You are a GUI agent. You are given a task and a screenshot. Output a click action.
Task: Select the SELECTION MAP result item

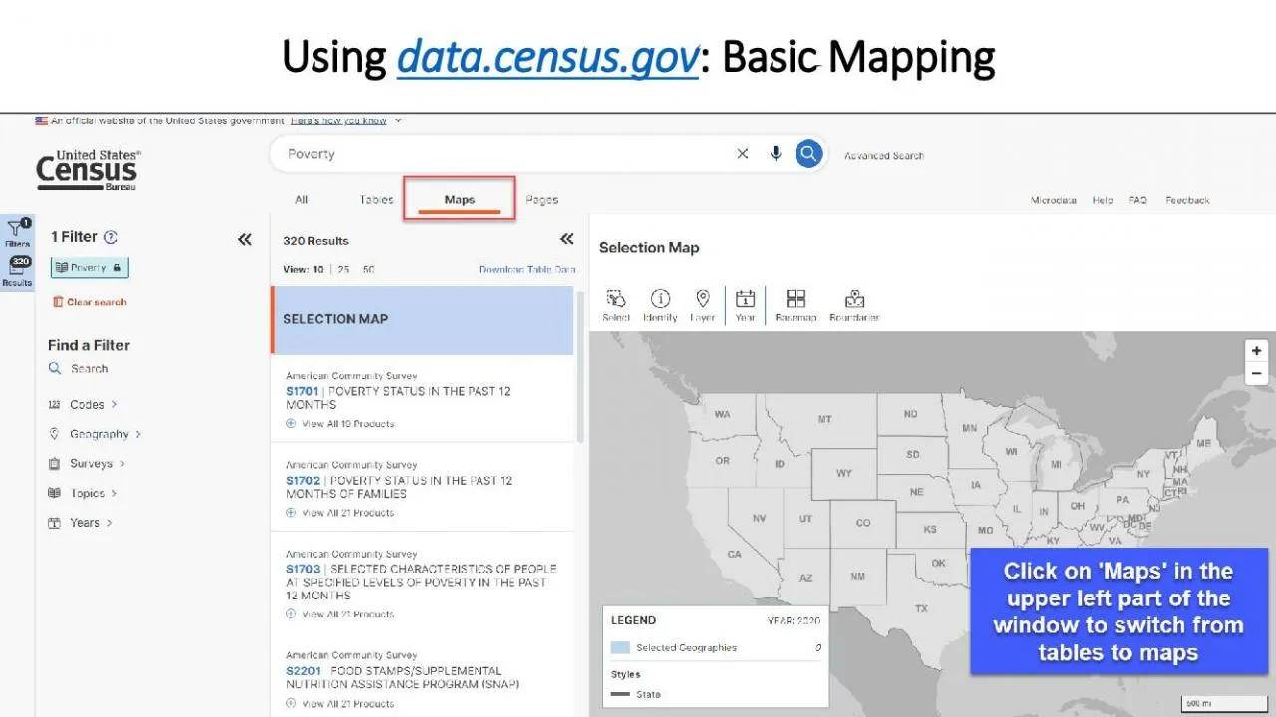tap(423, 320)
